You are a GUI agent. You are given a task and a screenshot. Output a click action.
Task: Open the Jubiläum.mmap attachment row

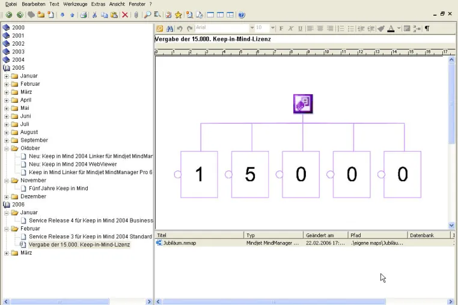pos(305,243)
